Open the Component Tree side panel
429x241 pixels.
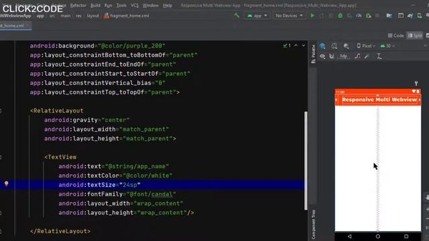click(x=313, y=225)
